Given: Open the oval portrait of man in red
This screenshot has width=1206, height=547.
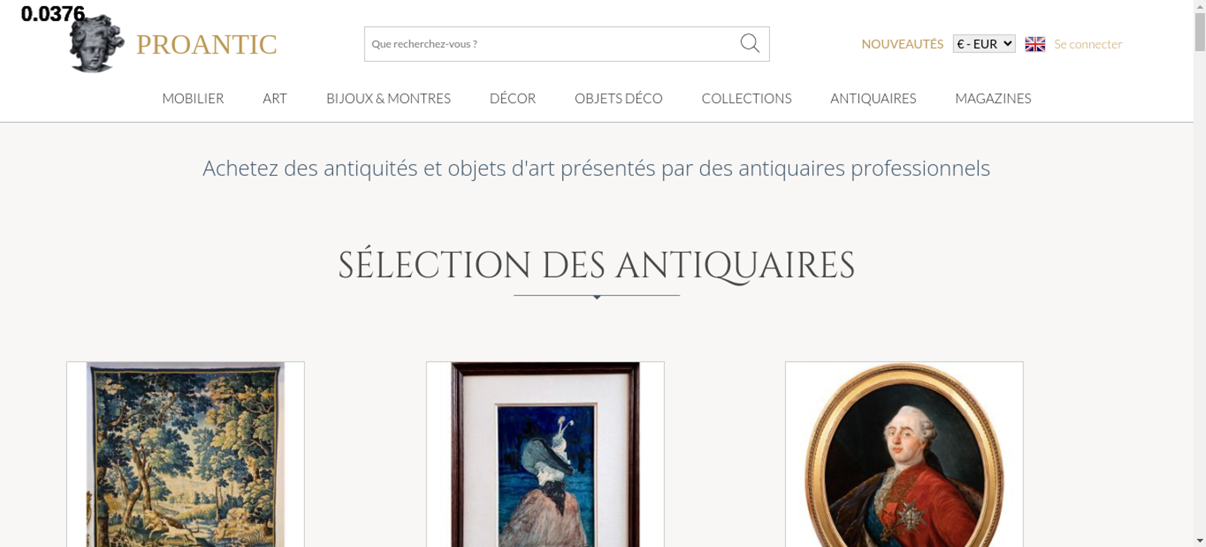Looking at the screenshot, I should (904, 454).
